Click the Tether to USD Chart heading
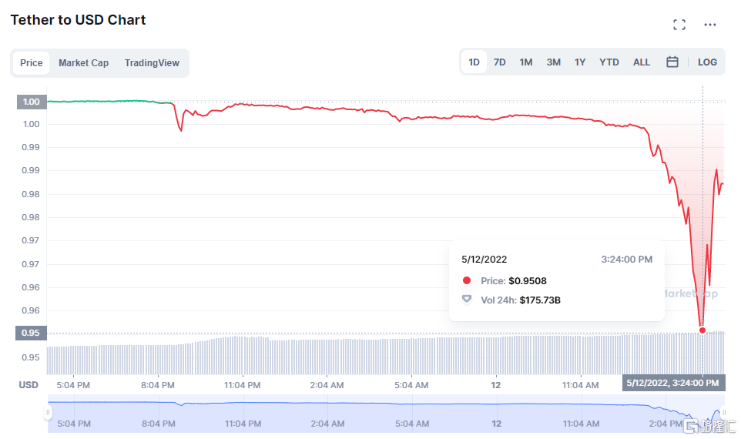 coord(78,20)
